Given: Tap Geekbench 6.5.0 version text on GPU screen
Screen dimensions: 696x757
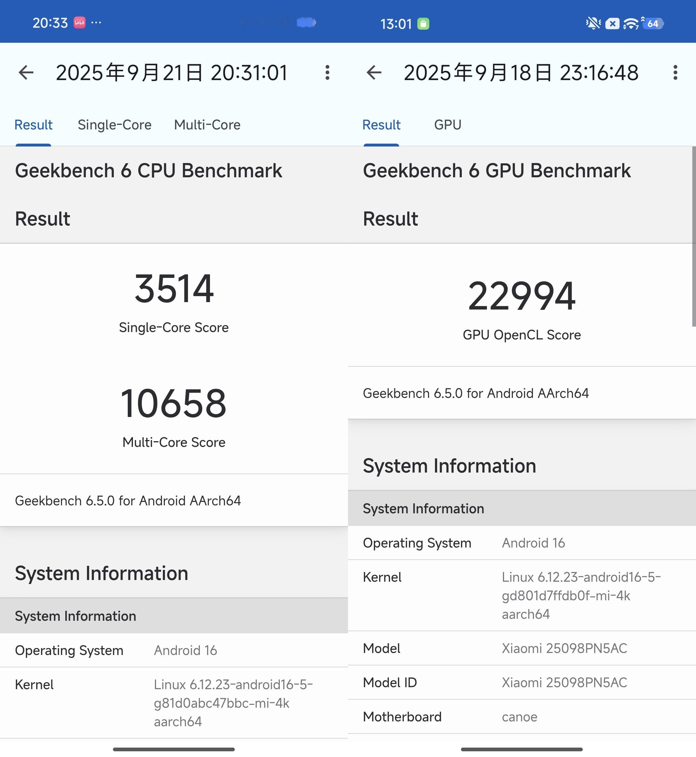Looking at the screenshot, I should [476, 393].
